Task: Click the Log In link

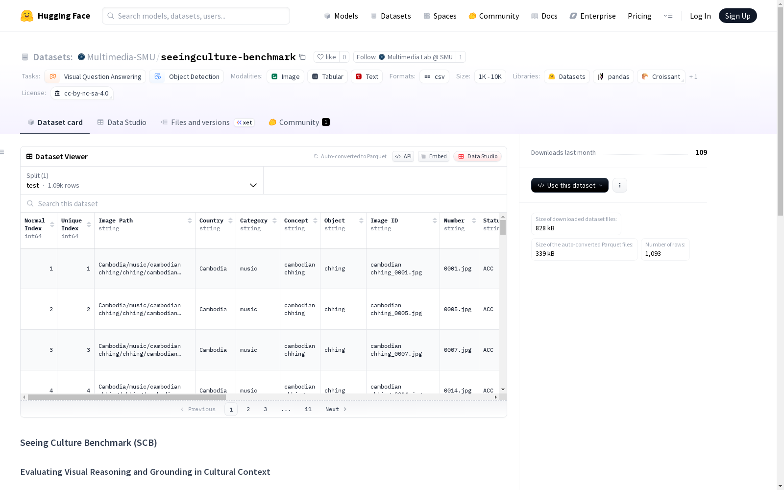Action: coord(700,16)
